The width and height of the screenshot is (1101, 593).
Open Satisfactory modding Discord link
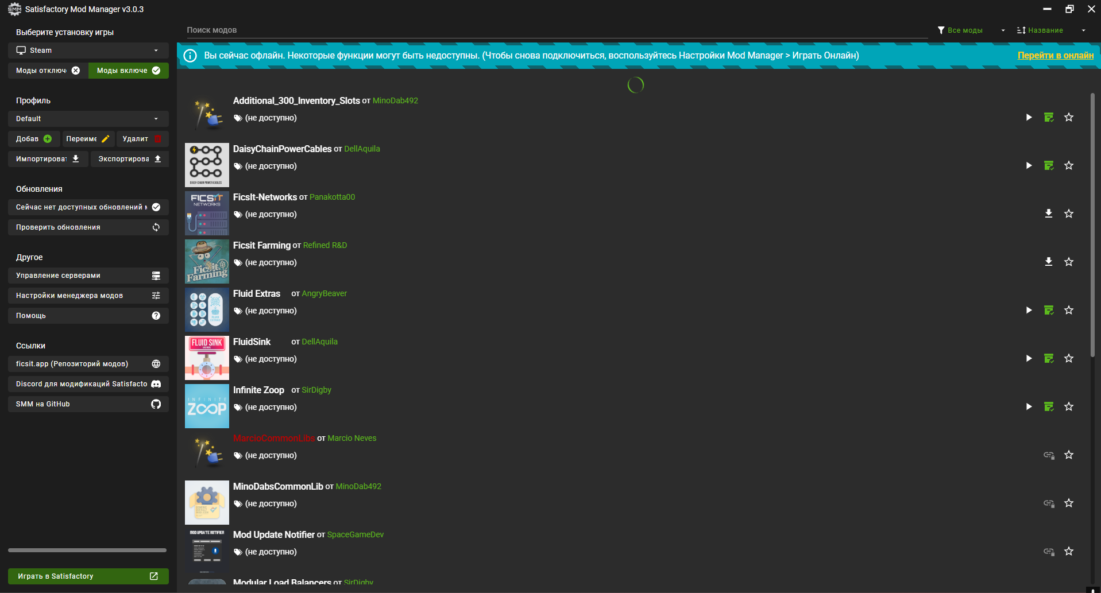coord(88,384)
